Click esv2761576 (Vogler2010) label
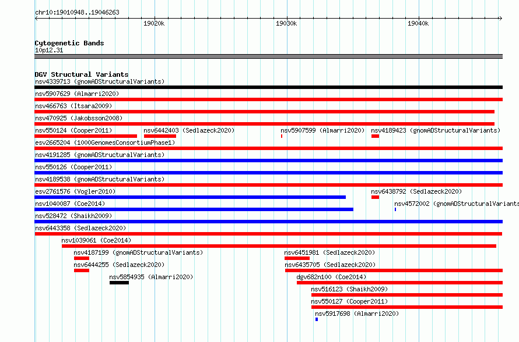 pos(75,191)
